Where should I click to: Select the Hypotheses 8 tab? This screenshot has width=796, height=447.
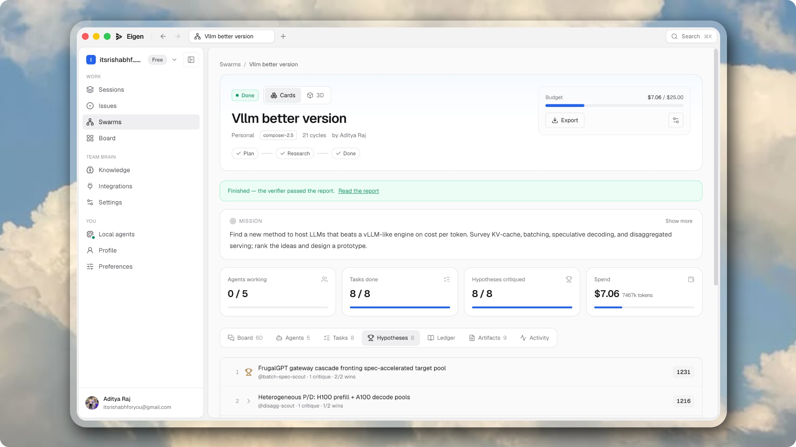tap(391, 338)
